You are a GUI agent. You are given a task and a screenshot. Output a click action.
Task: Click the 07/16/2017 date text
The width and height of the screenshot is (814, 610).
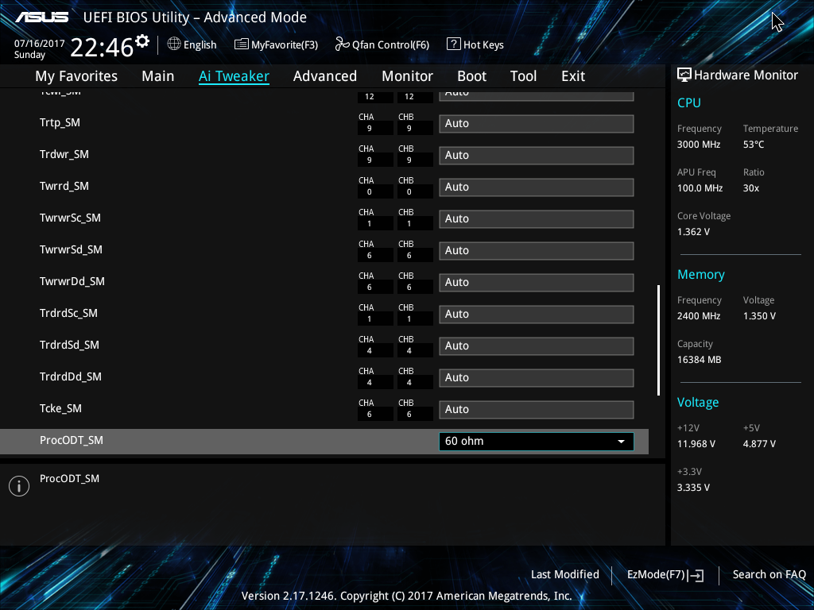(40, 44)
